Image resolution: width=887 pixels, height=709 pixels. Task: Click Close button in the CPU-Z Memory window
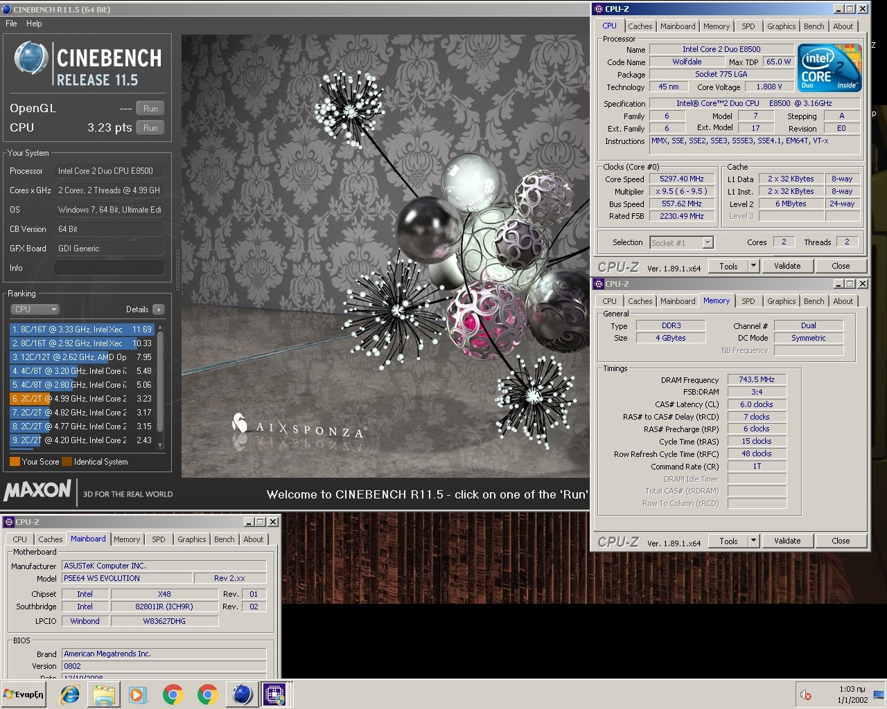(x=841, y=541)
